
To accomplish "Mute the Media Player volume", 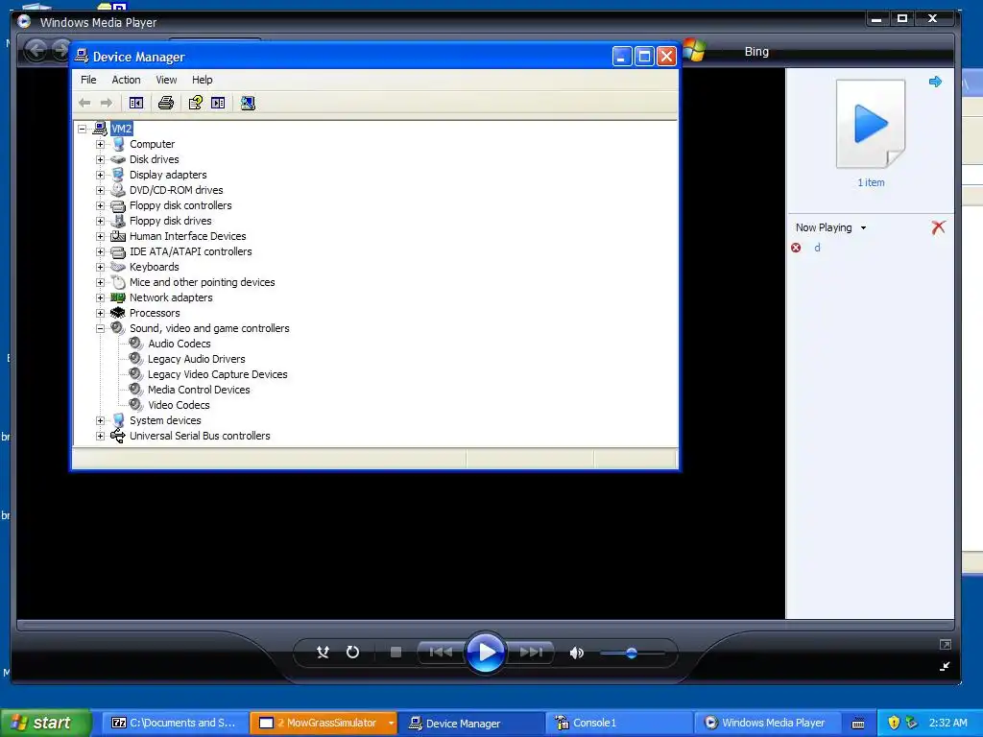I will click(576, 653).
